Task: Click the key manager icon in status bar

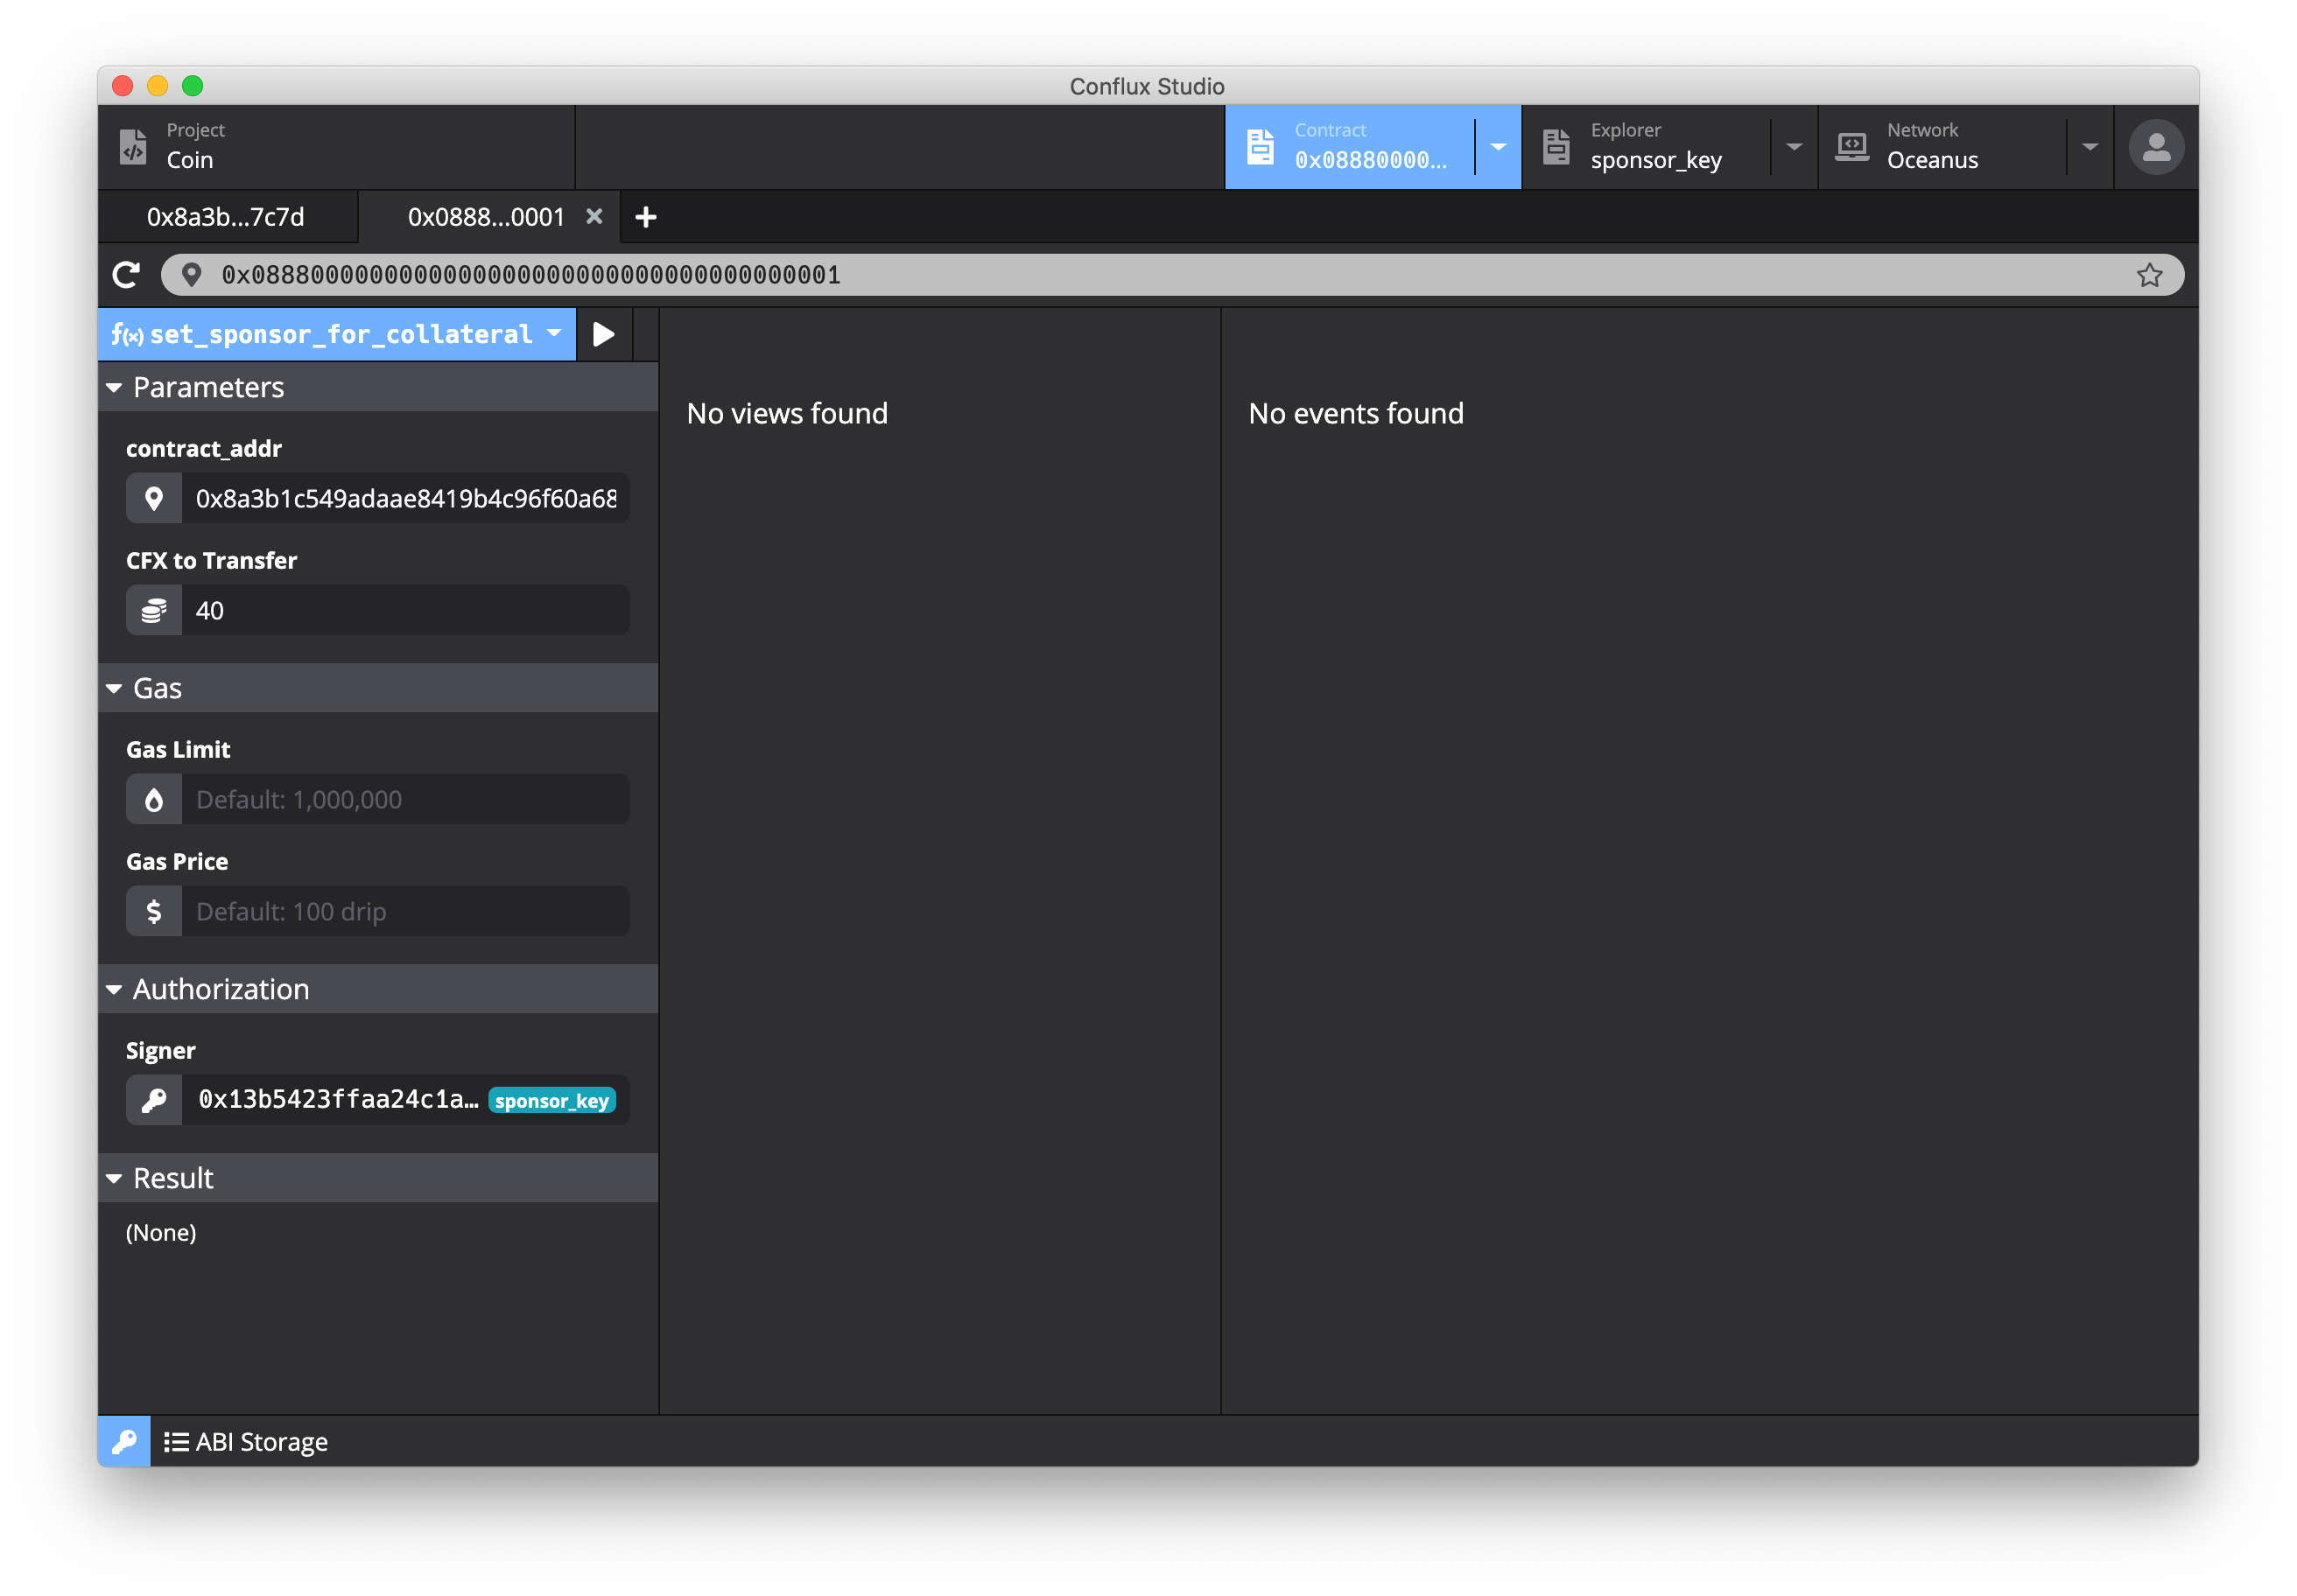Action: [124, 1441]
